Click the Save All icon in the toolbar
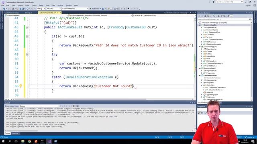The height and width of the screenshot is (144, 257). 23,9
